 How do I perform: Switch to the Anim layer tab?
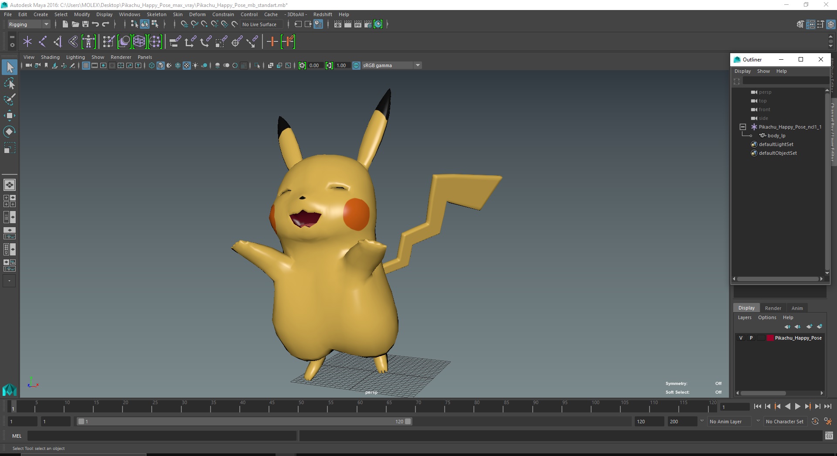click(x=797, y=308)
